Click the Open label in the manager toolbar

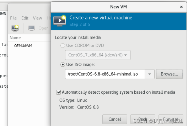point(43,28)
